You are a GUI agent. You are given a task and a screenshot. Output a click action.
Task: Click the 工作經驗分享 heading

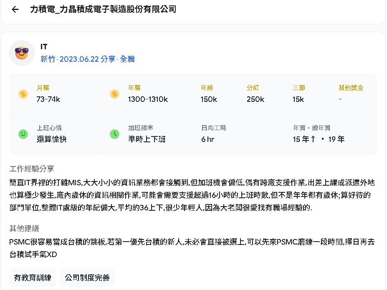point(32,169)
